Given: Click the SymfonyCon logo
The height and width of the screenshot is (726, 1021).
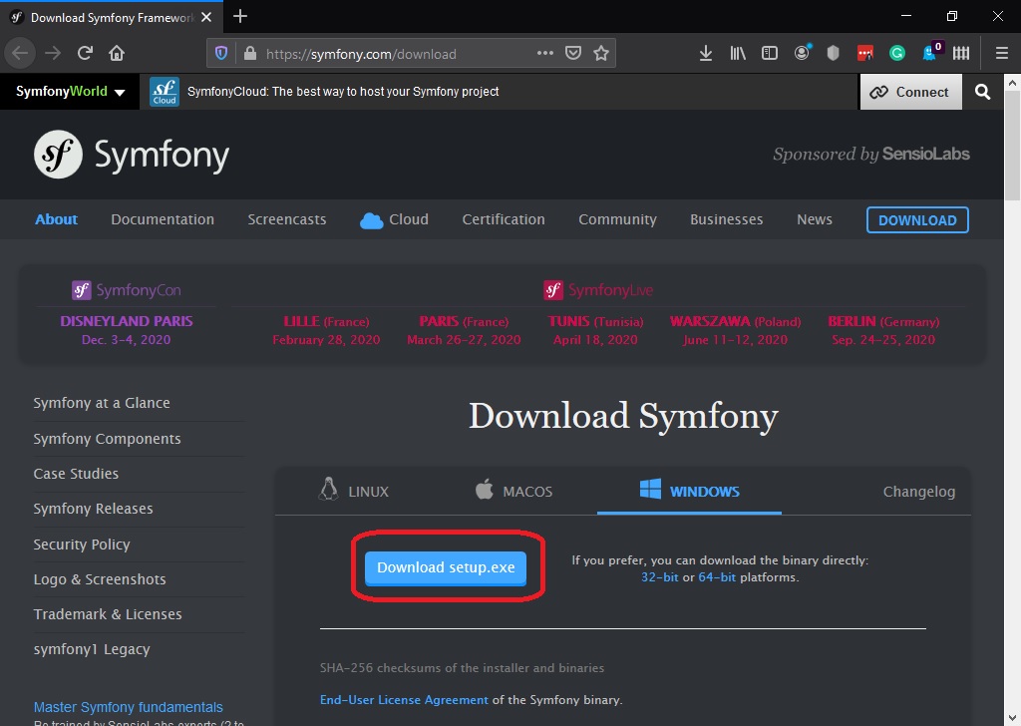Looking at the screenshot, I should pos(127,290).
